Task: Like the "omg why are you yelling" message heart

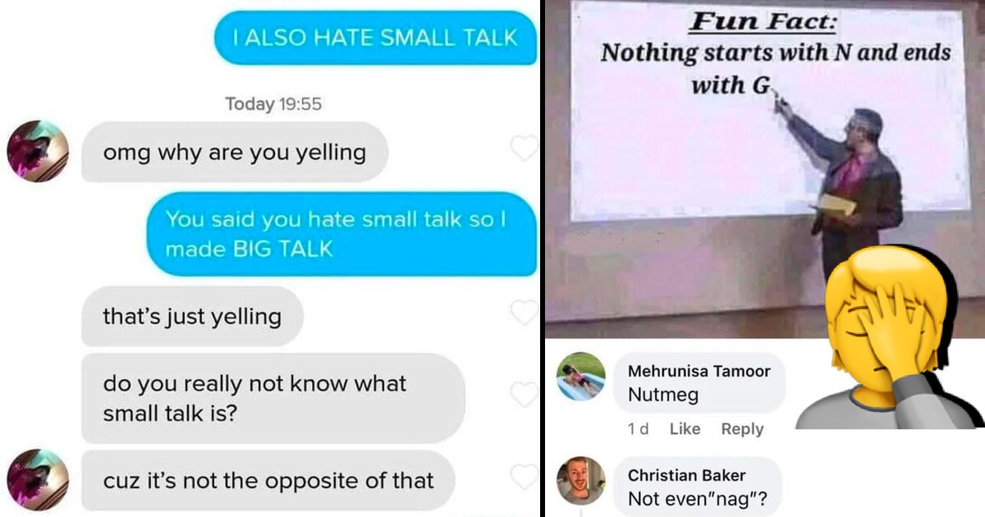Action: coord(524,149)
